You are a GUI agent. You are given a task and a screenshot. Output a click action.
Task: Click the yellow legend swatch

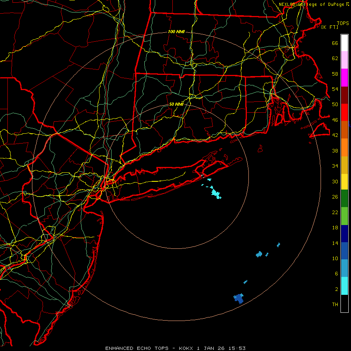344,182
